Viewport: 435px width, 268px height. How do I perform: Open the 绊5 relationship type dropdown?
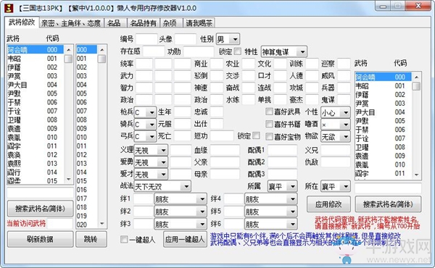(271, 212)
